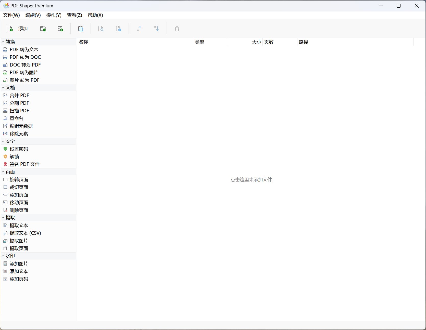This screenshot has width=426, height=330.
Task: Click the 解锁 orange shield icon
Action: click(5, 156)
